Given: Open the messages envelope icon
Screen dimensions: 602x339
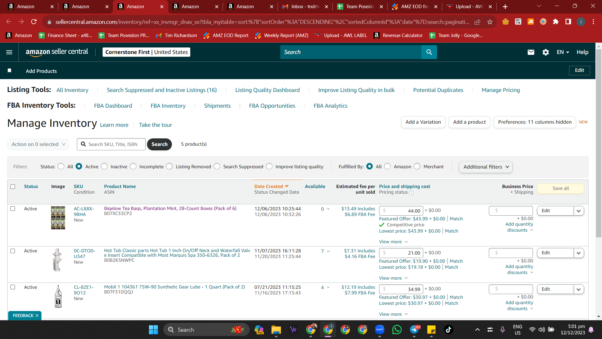Looking at the screenshot, I should coord(531,52).
